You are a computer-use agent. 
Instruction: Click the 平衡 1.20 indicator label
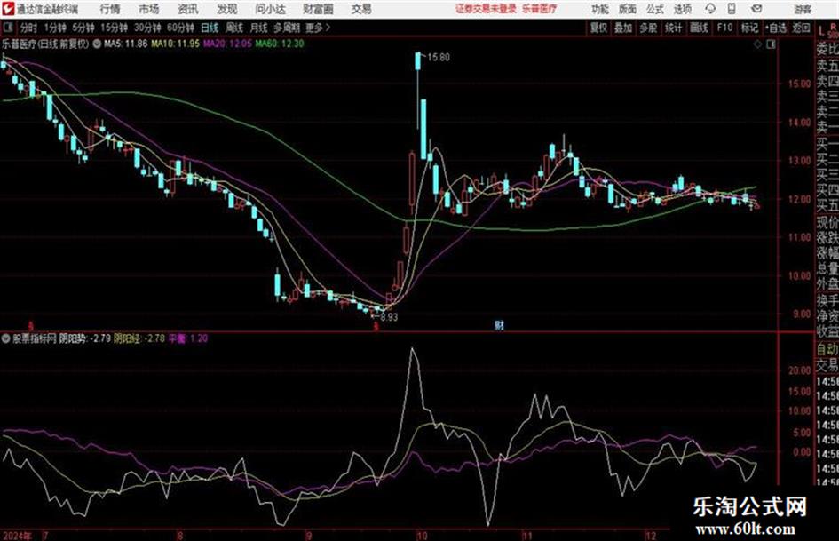tap(188, 338)
